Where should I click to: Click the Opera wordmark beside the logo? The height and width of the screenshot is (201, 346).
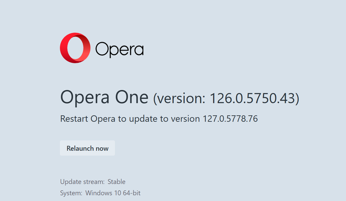[119, 50]
